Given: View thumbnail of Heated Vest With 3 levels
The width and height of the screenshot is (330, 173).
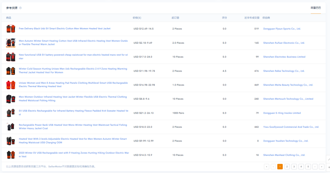Looking at the screenshot, I should pyautogui.click(x=11, y=141).
